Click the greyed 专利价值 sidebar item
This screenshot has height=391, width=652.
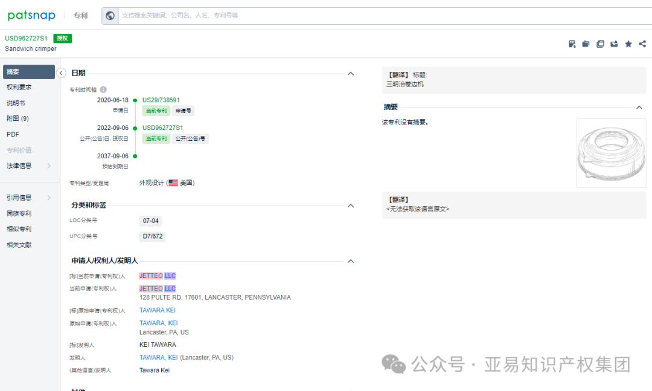tap(19, 150)
